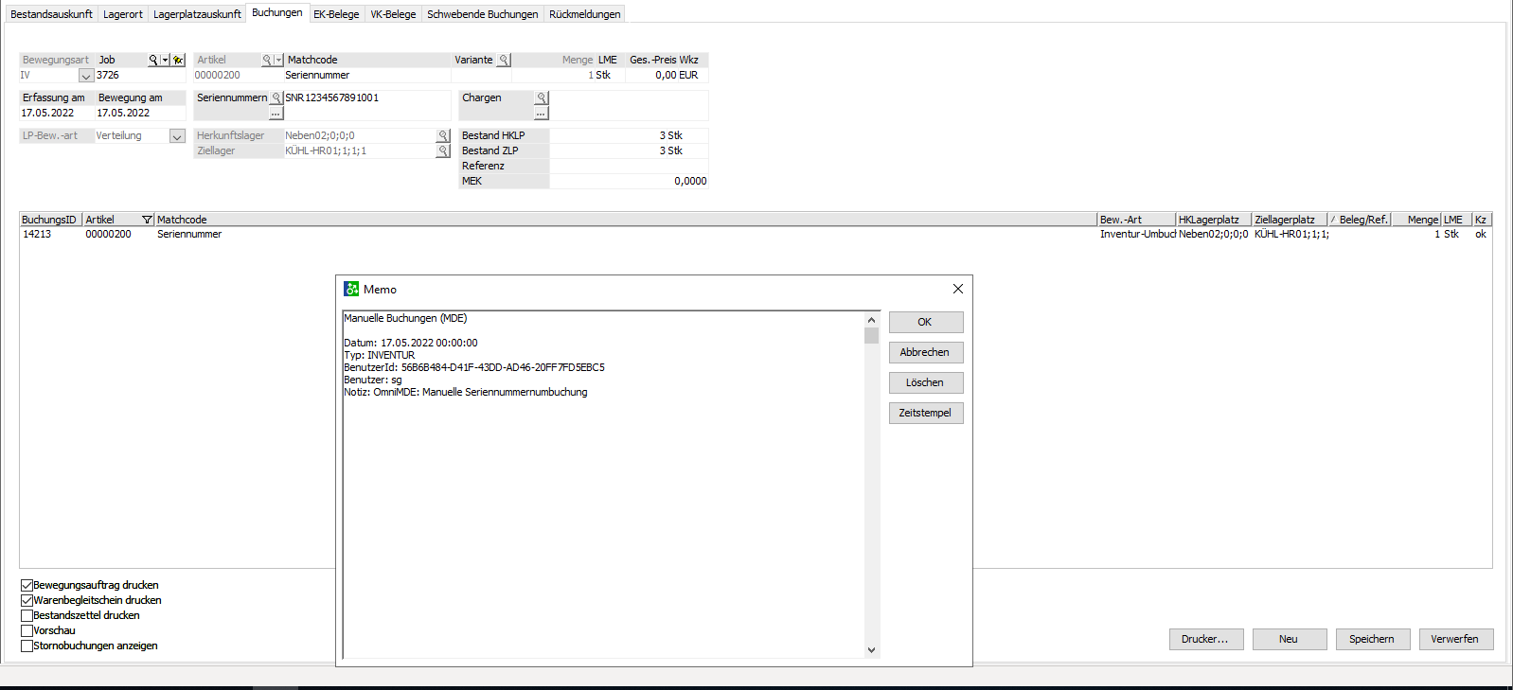
Task: Tick the Stornobuchungen anzeigen checkbox
Action: point(27,646)
